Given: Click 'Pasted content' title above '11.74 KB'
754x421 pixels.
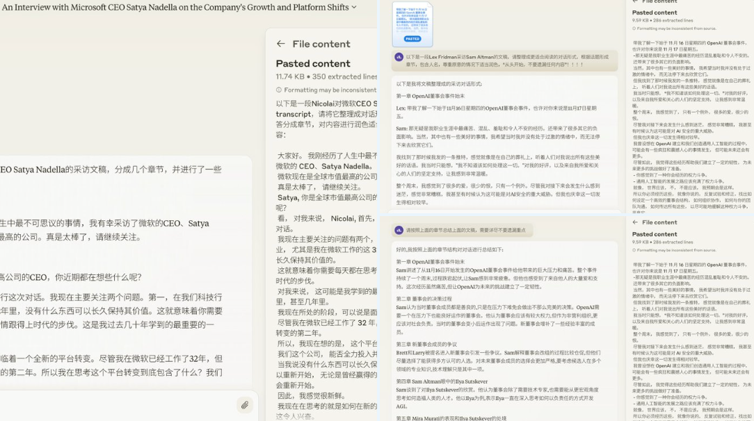Looking at the screenshot, I should point(313,63).
